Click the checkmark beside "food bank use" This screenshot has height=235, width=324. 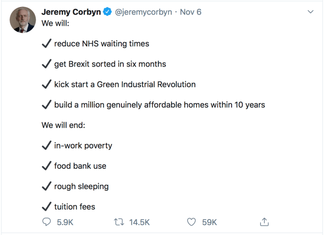point(46,166)
